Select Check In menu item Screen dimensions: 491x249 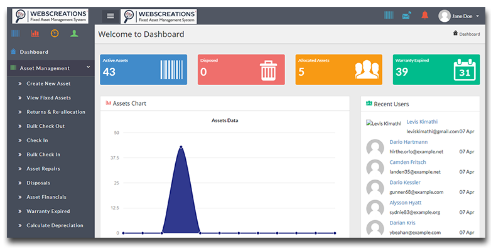tap(37, 140)
